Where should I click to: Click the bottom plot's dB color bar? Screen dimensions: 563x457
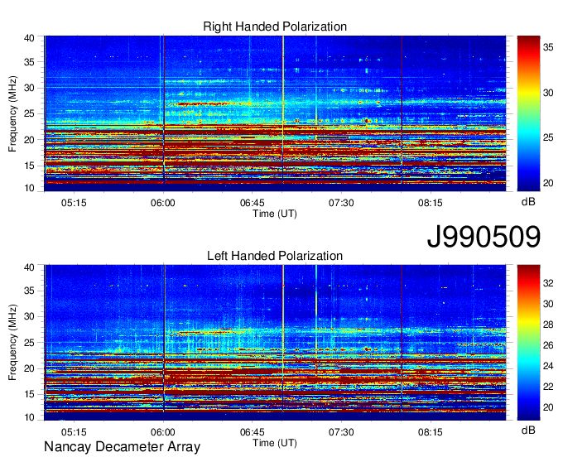(x=528, y=343)
